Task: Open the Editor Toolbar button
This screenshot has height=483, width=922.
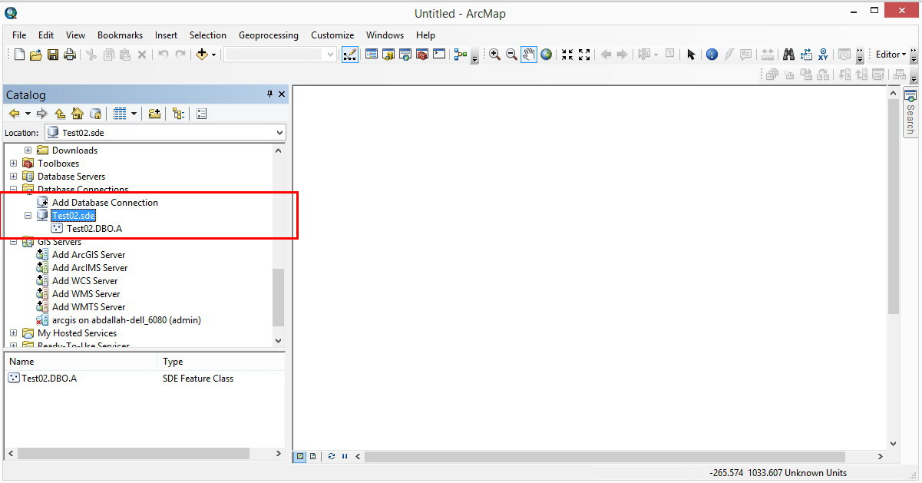Action: point(350,55)
